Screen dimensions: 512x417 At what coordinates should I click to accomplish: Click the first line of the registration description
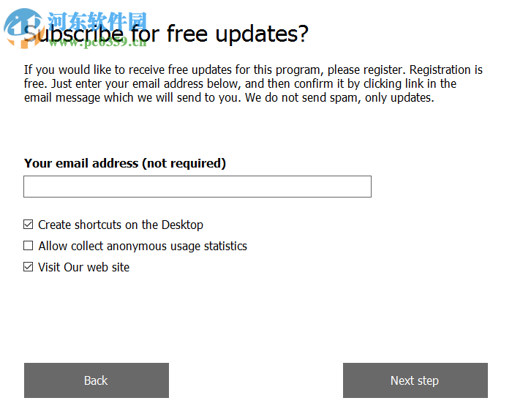click(253, 70)
